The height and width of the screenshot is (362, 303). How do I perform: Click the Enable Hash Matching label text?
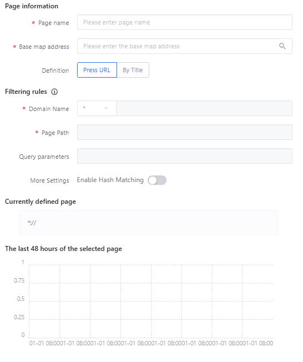click(x=110, y=180)
